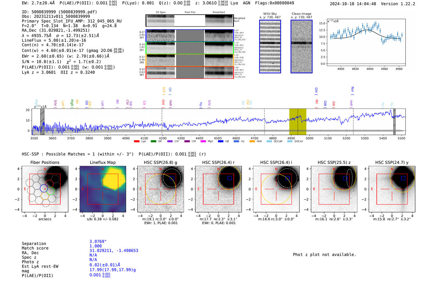Select Phot z plot not available text

pyautogui.click(x=324, y=255)
